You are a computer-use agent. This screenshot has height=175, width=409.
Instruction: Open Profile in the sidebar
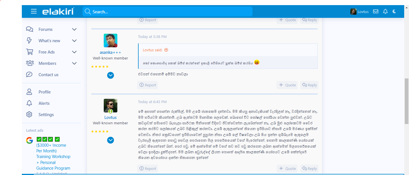click(x=44, y=92)
